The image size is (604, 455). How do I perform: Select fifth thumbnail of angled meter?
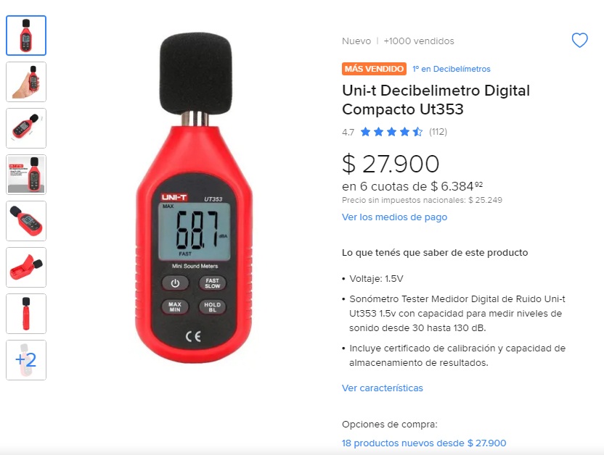coord(26,221)
